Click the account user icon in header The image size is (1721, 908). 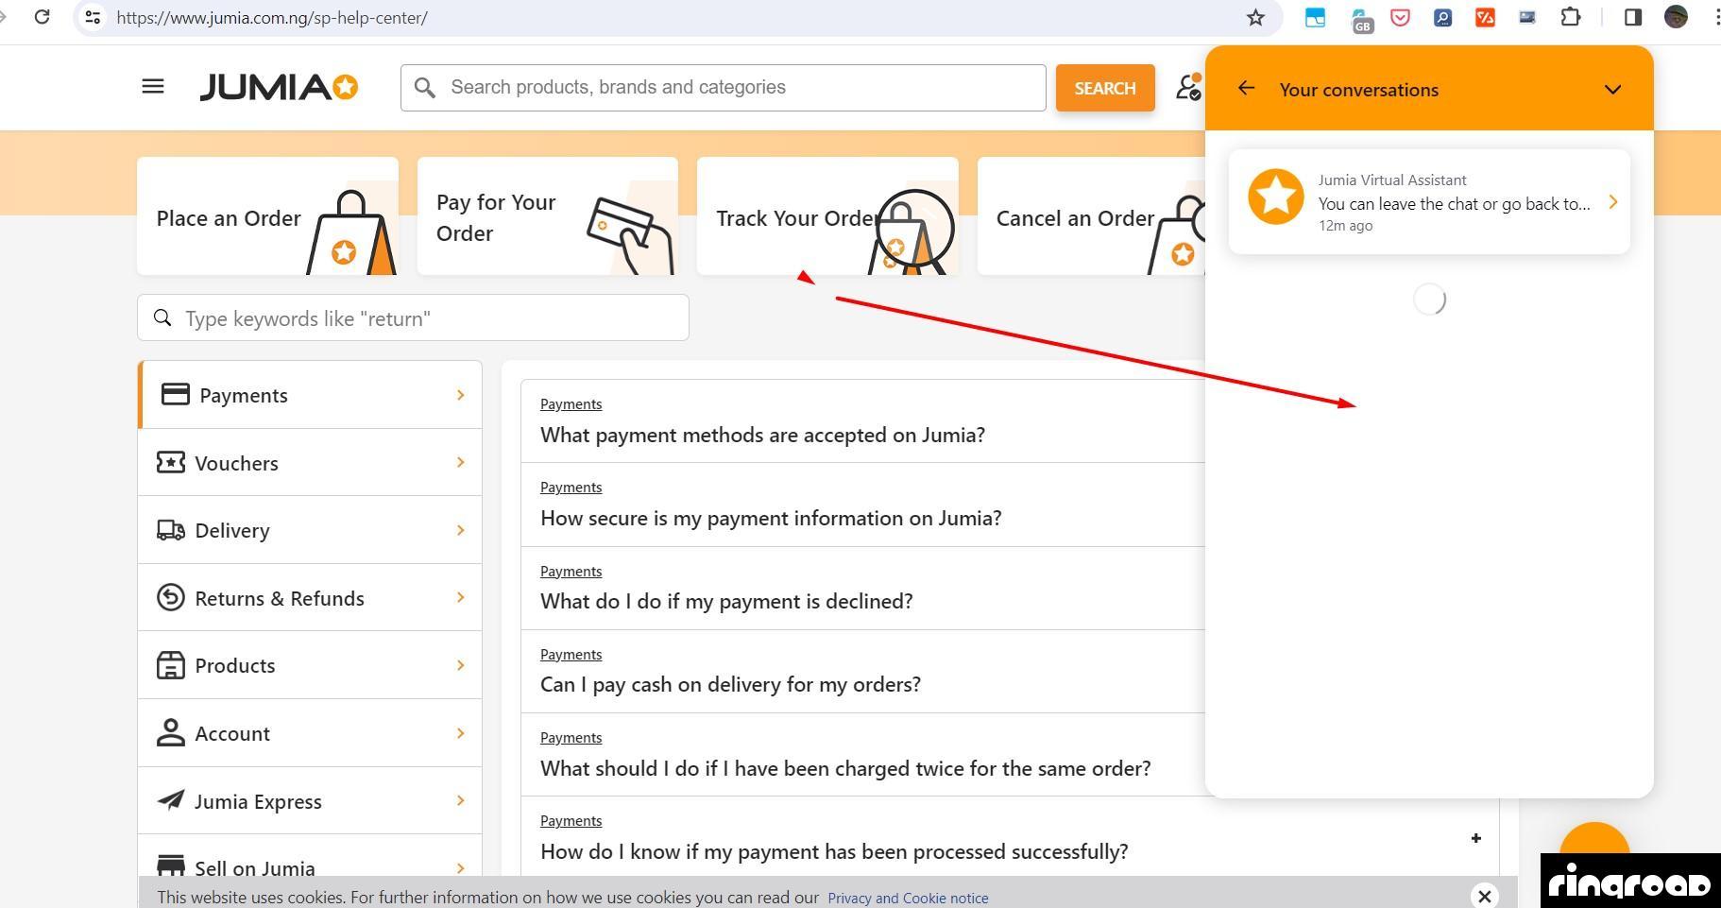pyautogui.click(x=1187, y=88)
